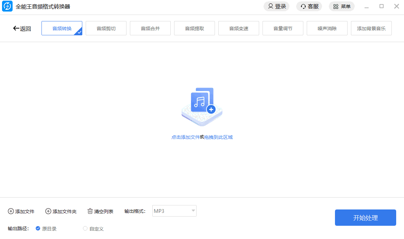
Task: Open the 音量调节 tab
Action: (283, 29)
